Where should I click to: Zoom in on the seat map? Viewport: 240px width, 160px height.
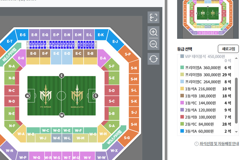coord(154,32)
